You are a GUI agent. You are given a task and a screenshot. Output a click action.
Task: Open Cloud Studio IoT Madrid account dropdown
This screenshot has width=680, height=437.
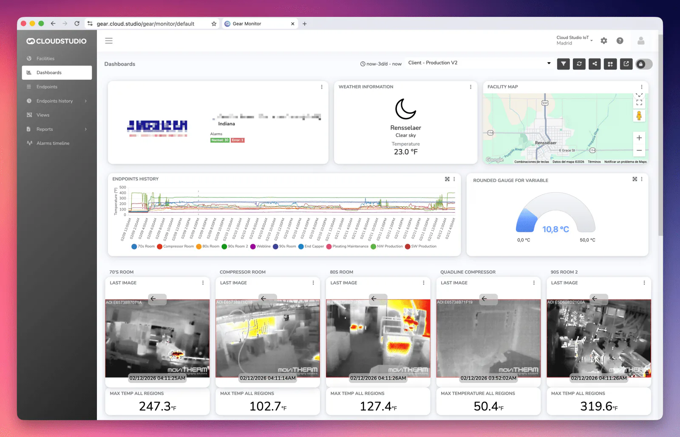click(x=575, y=40)
